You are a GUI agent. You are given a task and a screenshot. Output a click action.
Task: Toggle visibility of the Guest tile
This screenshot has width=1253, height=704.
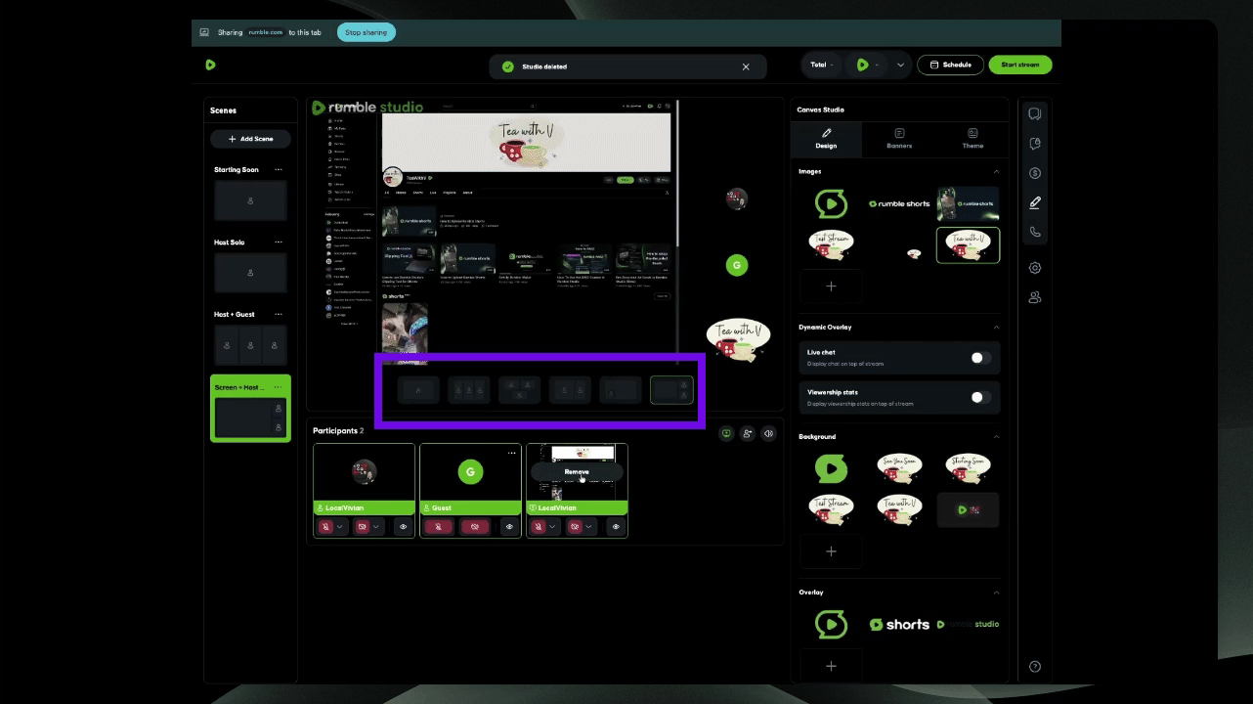pos(509,526)
